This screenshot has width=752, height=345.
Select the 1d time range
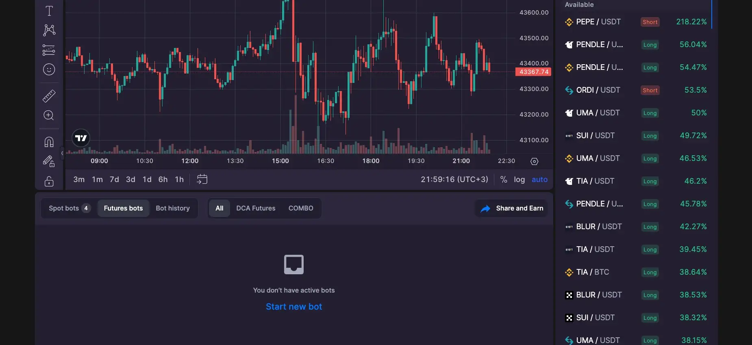(147, 179)
